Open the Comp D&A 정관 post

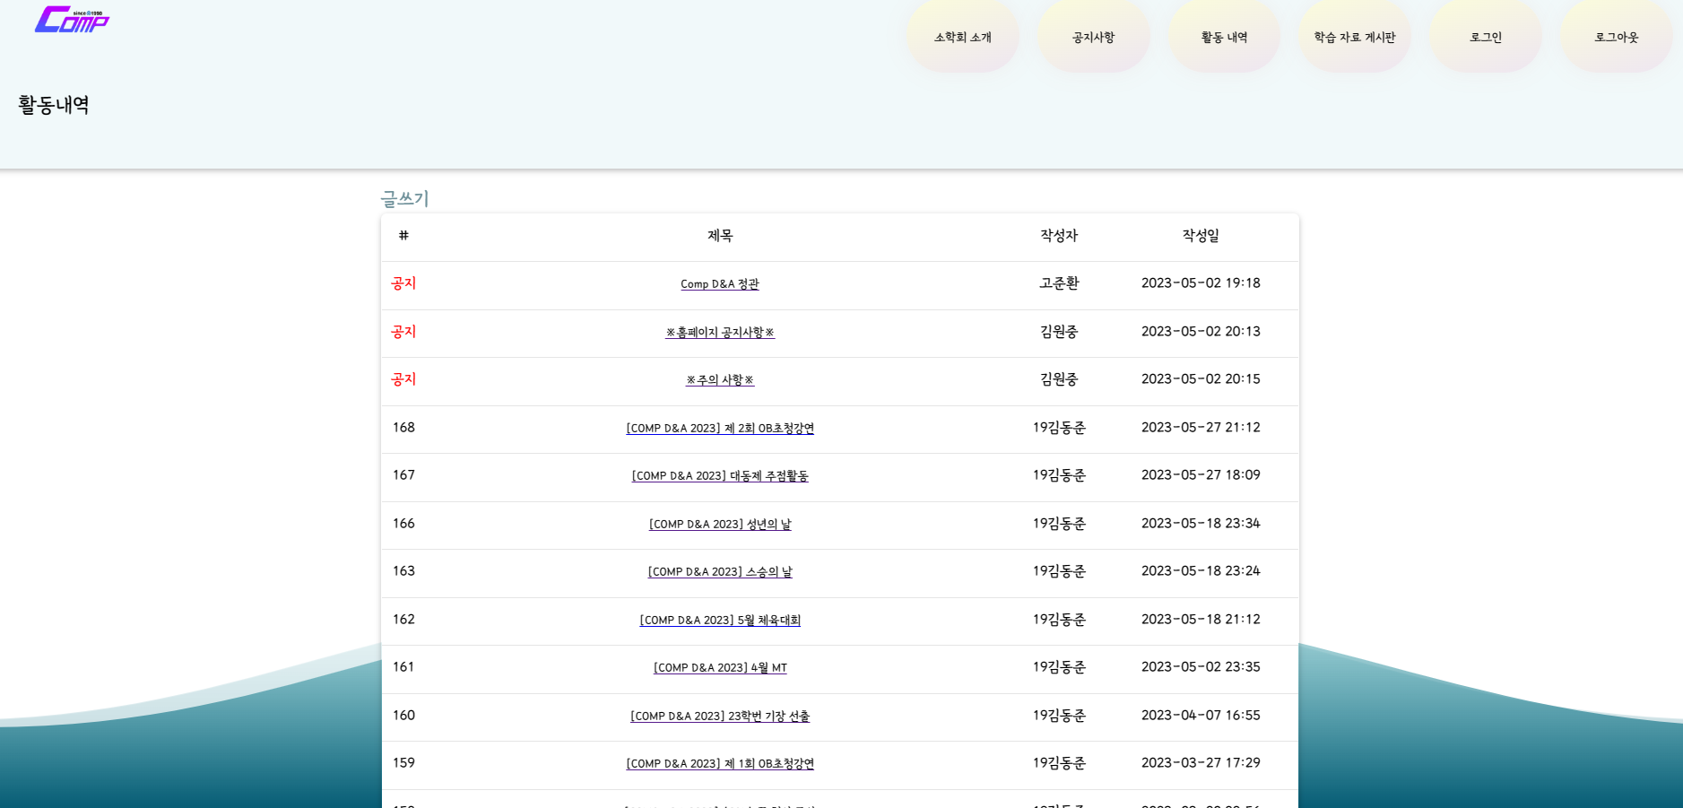pos(719,284)
